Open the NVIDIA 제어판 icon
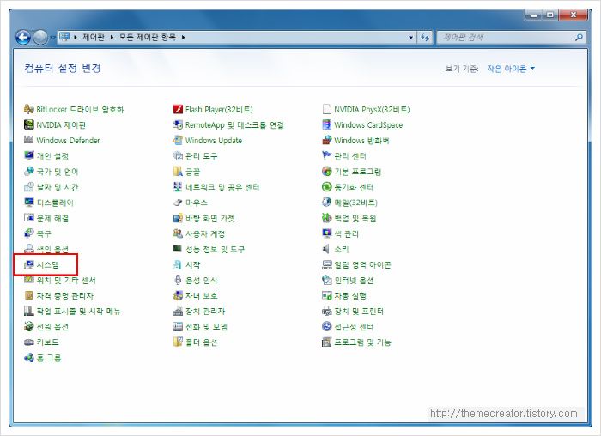This screenshot has width=601, height=436. click(28, 125)
